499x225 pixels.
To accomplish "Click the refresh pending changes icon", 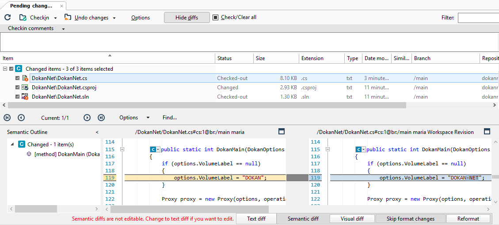I will pos(8,18).
